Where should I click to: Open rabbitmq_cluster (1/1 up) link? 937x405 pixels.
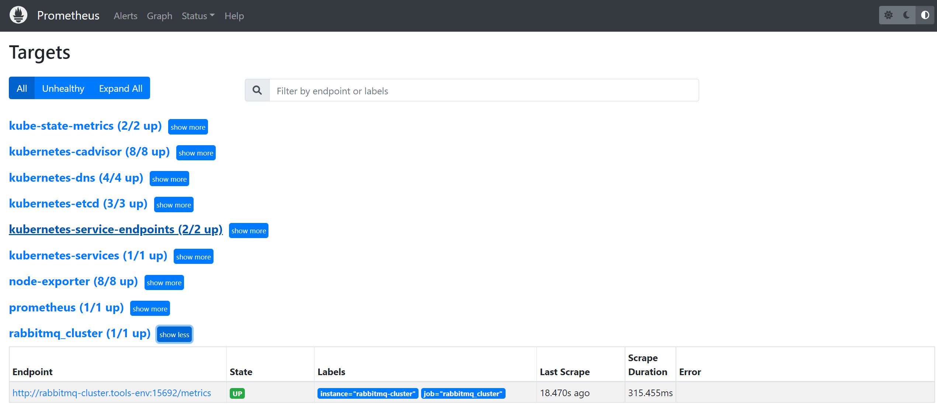[80, 333]
